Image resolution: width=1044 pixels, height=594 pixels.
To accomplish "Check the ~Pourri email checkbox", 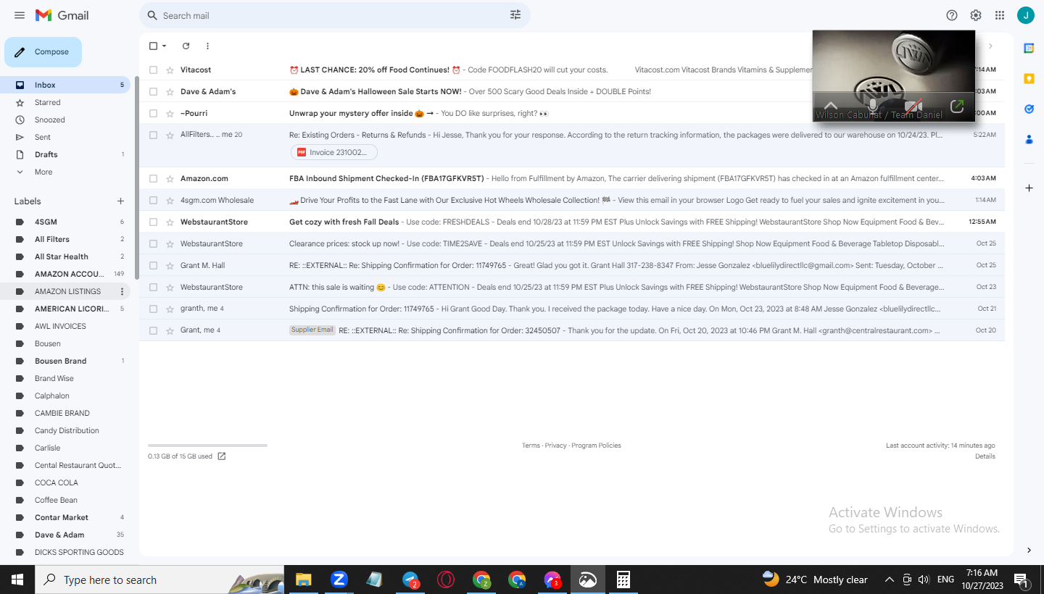I will (x=153, y=113).
